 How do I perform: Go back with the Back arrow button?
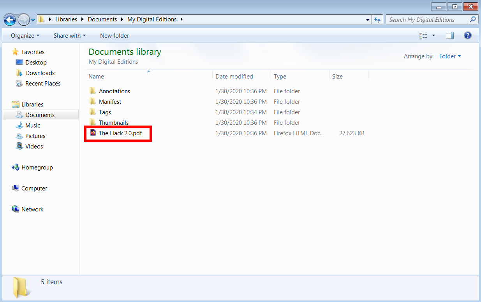(x=10, y=19)
